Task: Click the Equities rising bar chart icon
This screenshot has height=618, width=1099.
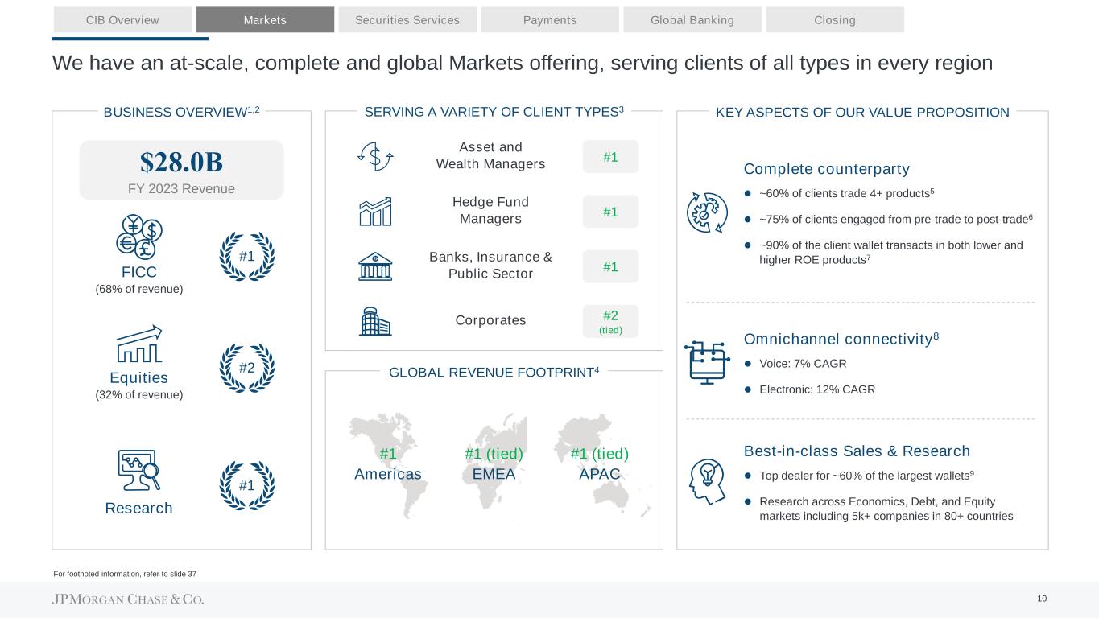Action: 140,344
